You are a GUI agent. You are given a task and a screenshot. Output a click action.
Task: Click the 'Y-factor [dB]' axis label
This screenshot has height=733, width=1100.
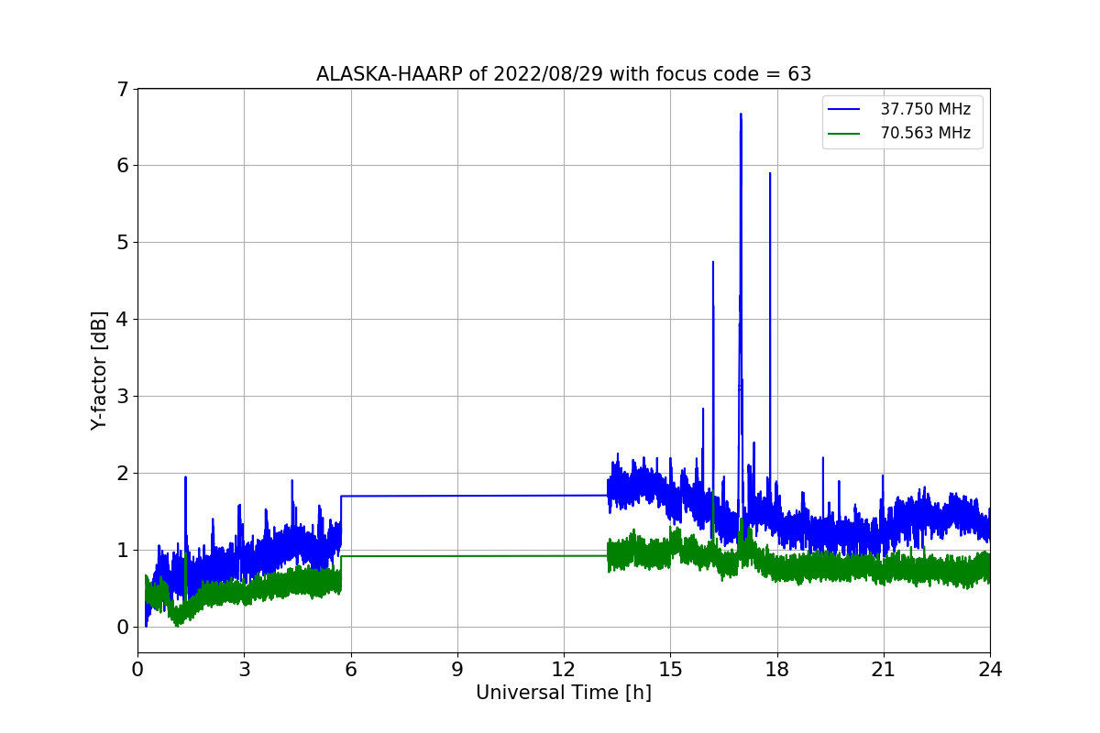99,370
